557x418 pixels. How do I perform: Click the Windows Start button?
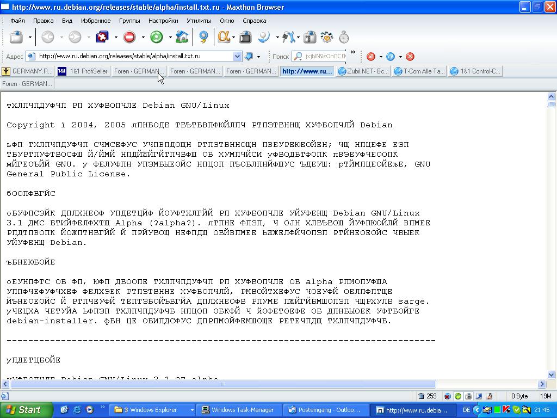26,410
